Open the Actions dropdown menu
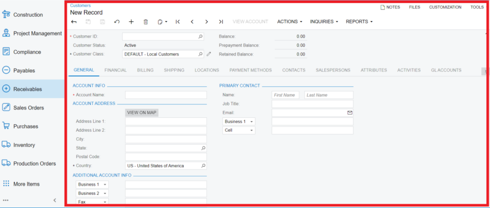The image size is (490, 208). (290, 22)
